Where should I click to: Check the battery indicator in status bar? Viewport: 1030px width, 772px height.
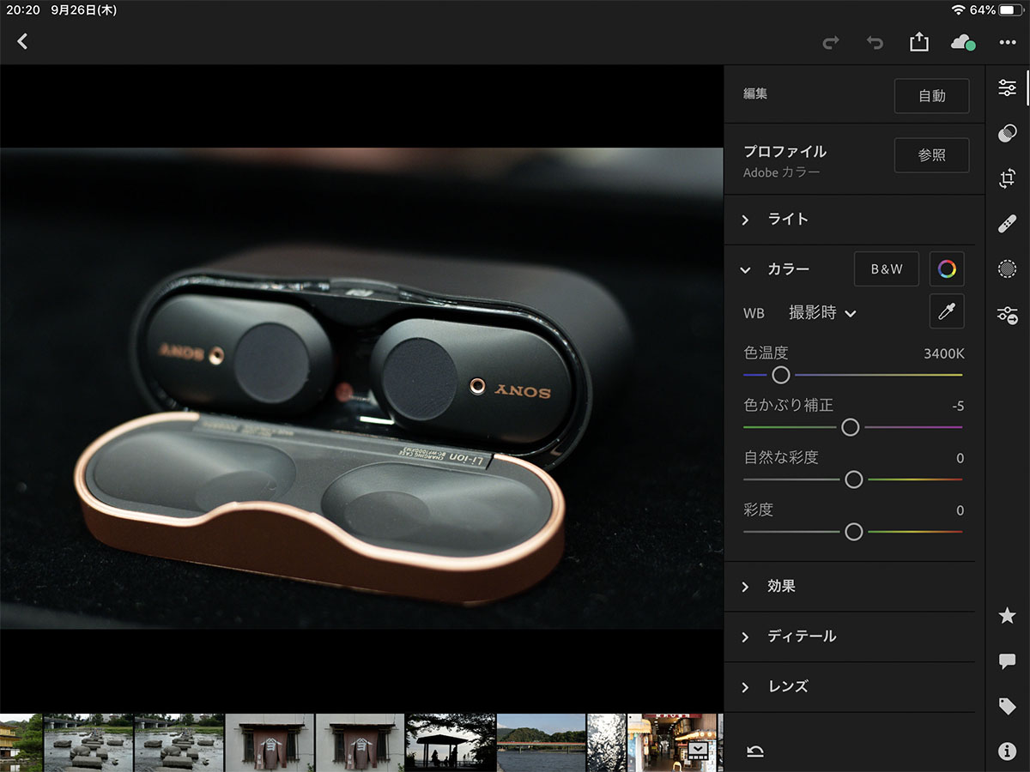click(1011, 10)
